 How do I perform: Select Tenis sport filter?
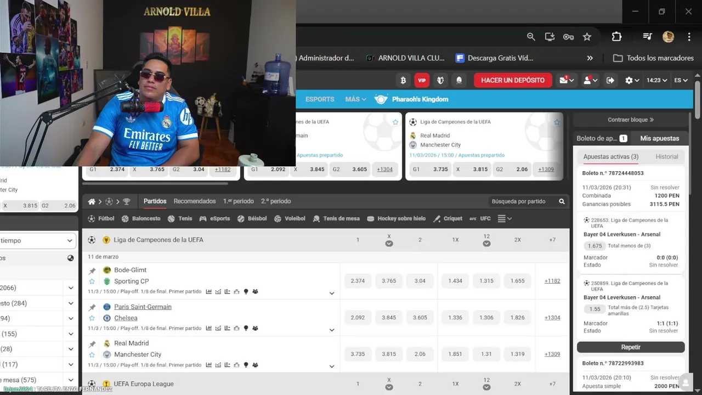pos(180,218)
